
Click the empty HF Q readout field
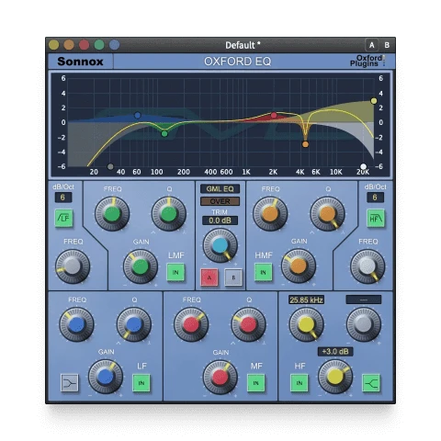click(364, 300)
